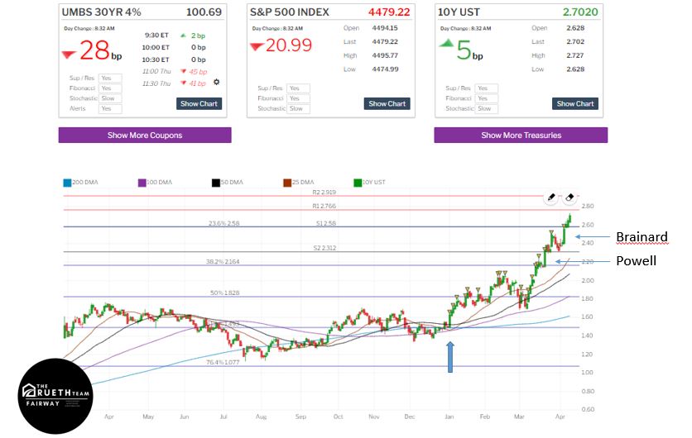The height and width of the screenshot is (438, 692).
Task: Click the S&P 500 price 4479.22 header
Action: pyautogui.click(x=389, y=12)
